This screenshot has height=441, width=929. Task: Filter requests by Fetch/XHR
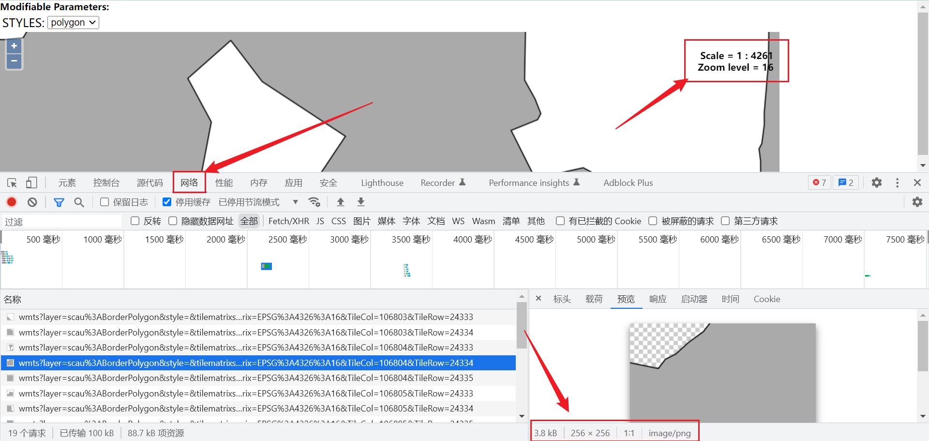[x=289, y=221]
